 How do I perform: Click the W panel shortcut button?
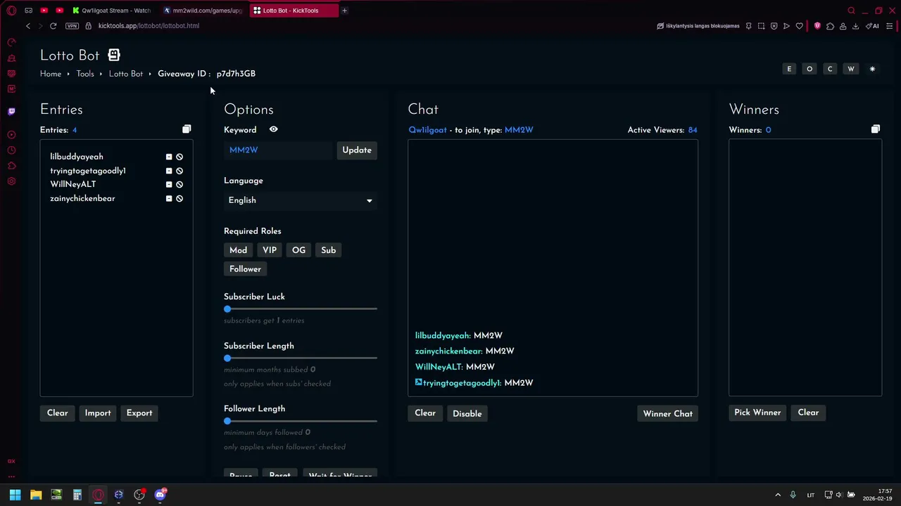coord(851,69)
